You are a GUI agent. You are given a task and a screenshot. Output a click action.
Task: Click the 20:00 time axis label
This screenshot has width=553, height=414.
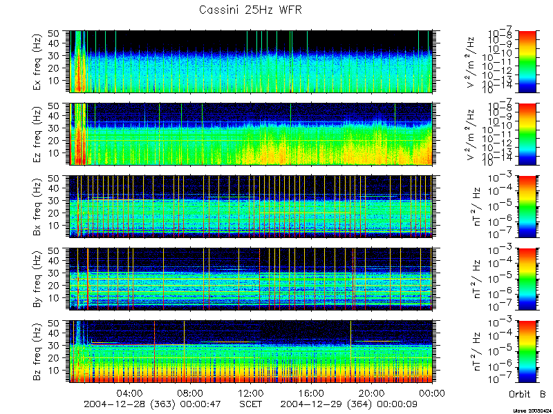point(372,393)
